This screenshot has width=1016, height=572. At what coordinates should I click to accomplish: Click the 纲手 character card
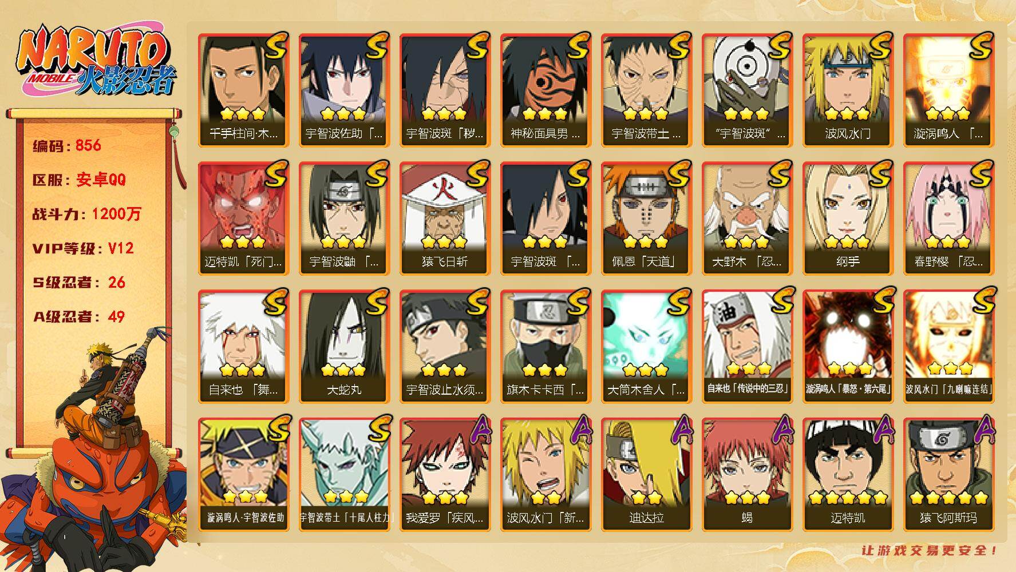tap(848, 218)
